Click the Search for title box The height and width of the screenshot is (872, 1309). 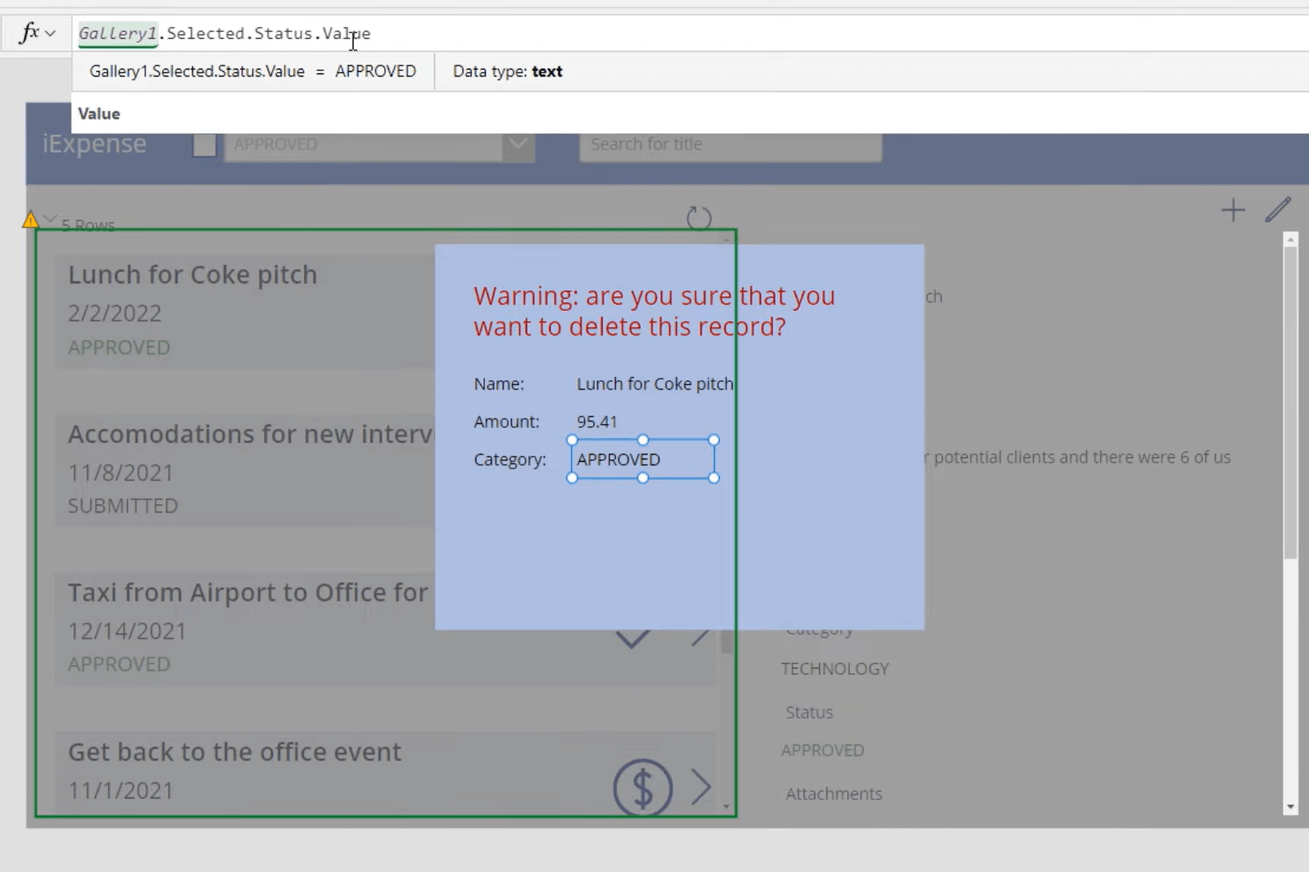click(730, 145)
